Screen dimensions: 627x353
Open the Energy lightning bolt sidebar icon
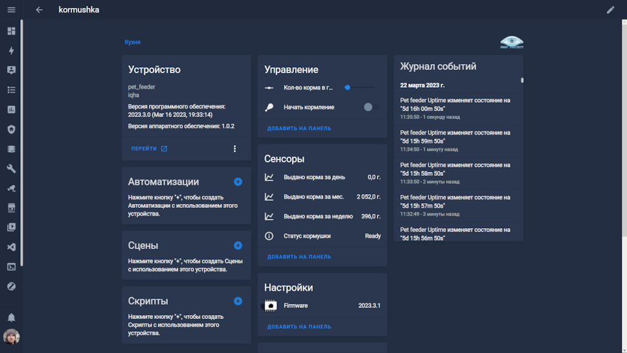(x=11, y=50)
